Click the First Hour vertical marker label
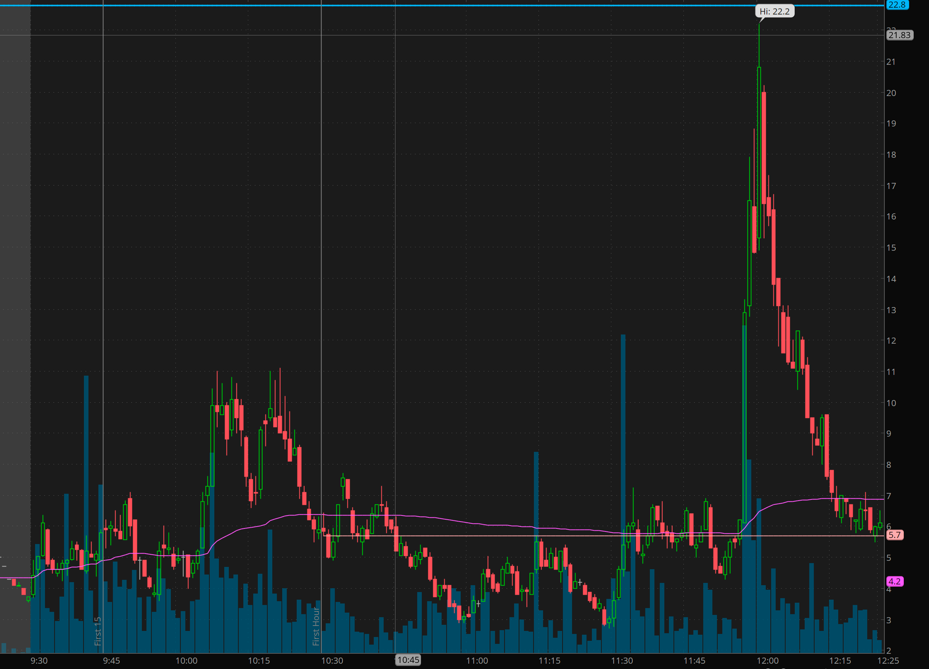Screen dimensions: 929x669 (316, 626)
